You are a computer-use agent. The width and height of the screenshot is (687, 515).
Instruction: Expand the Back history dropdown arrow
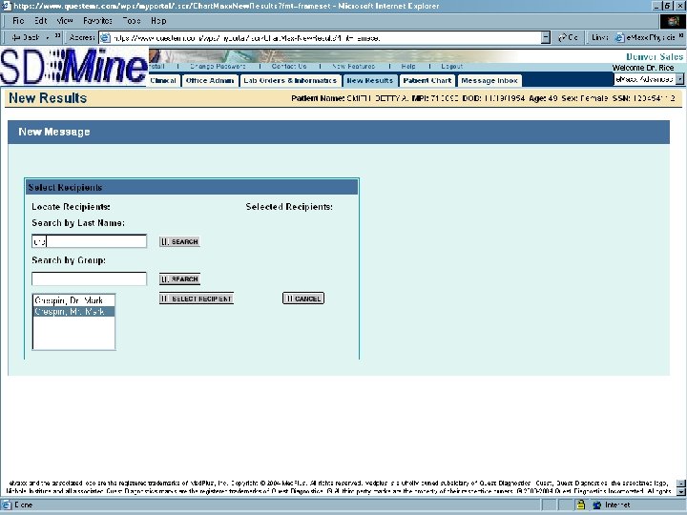coord(48,37)
